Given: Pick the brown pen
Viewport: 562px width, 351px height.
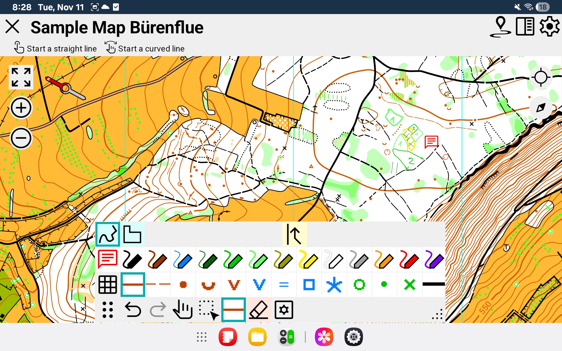Looking at the screenshot, I should (x=158, y=259).
